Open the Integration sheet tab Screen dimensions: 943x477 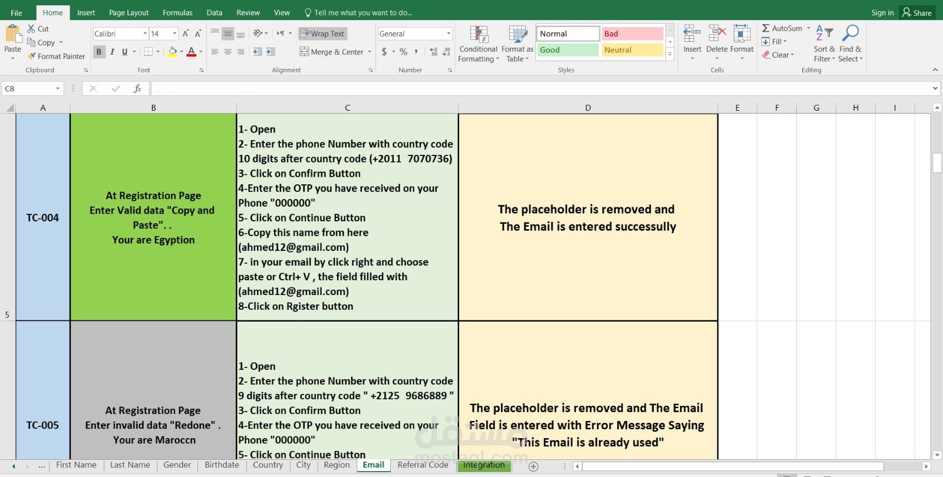point(484,465)
